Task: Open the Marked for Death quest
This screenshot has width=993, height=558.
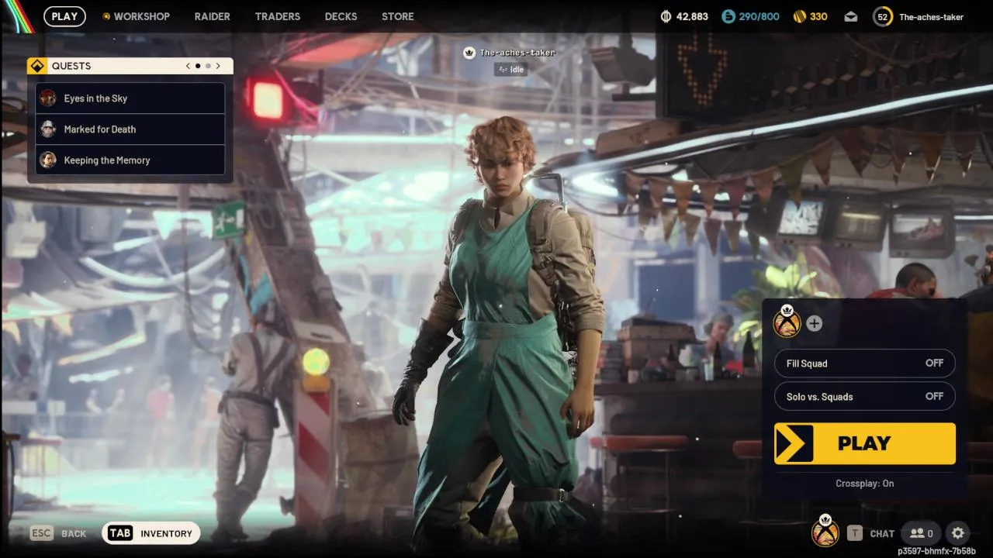Action: (130, 129)
